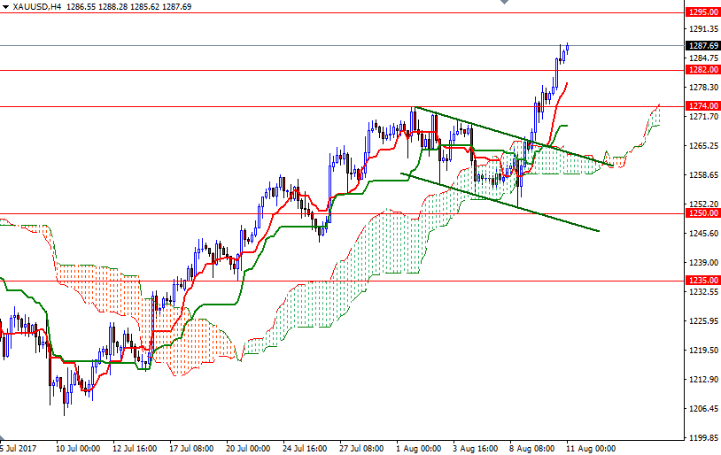Select the 1282.00 red level label
Viewport: 721px width, 455px height.
(702, 70)
